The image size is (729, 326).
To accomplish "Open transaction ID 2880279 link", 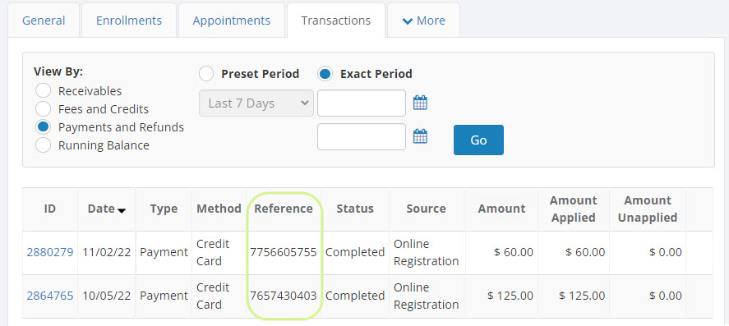I will [50, 252].
